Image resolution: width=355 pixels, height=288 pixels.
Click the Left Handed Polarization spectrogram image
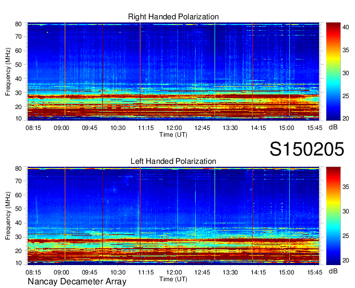tap(173, 215)
